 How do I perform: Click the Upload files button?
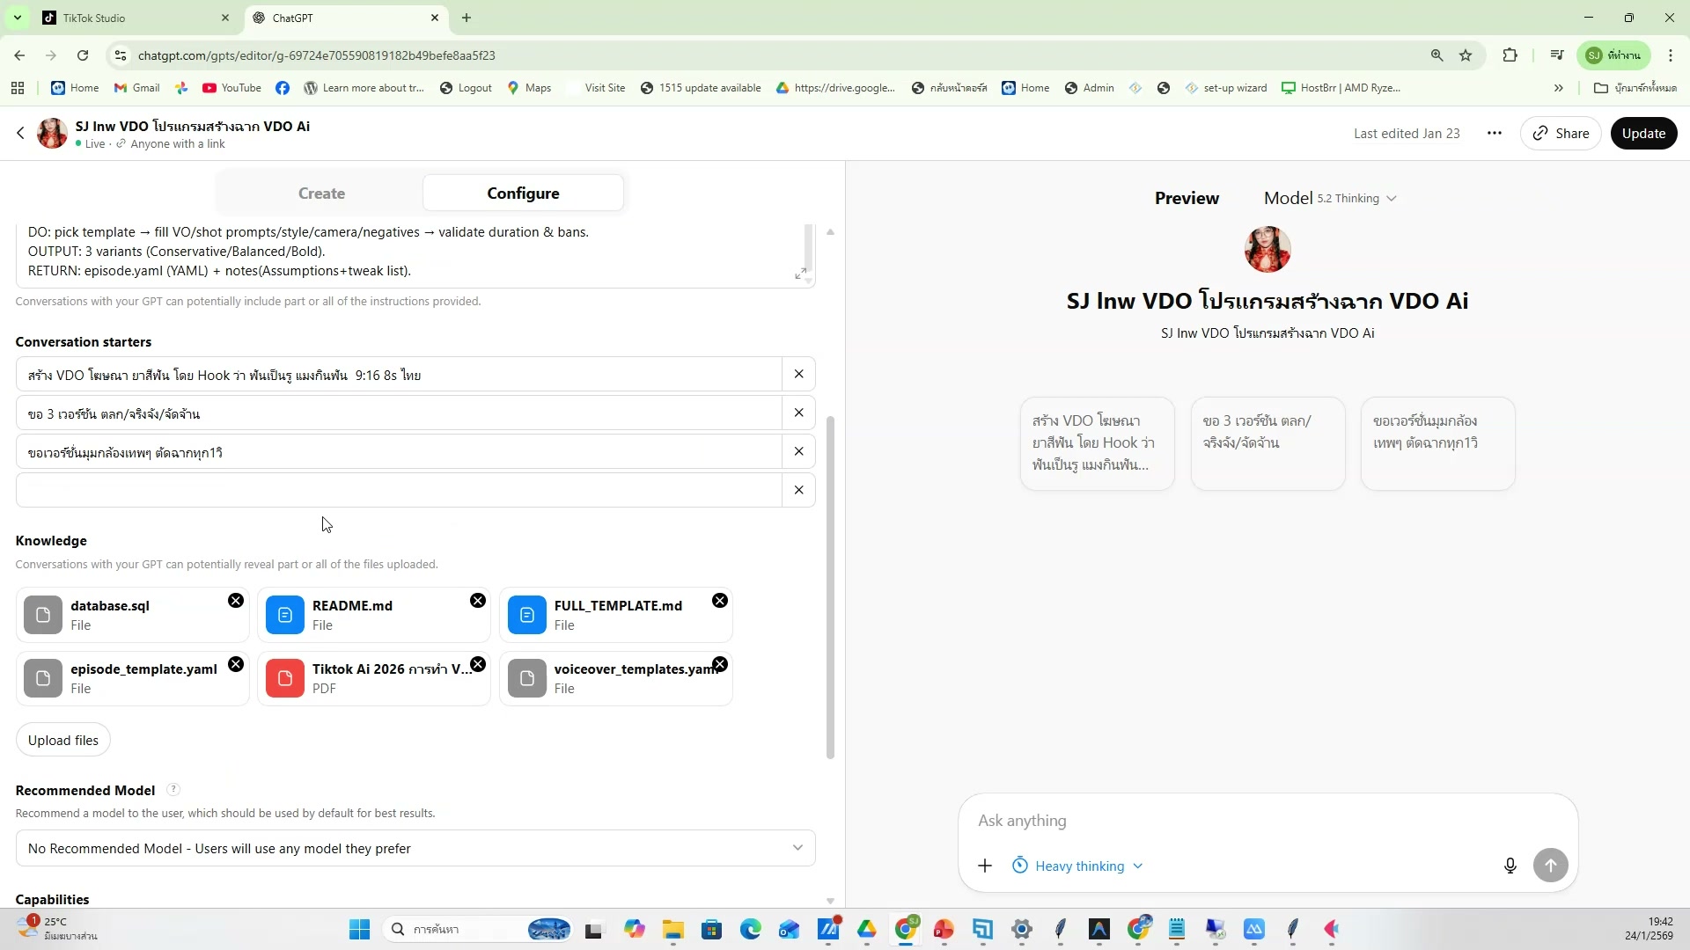[x=62, y=741]
